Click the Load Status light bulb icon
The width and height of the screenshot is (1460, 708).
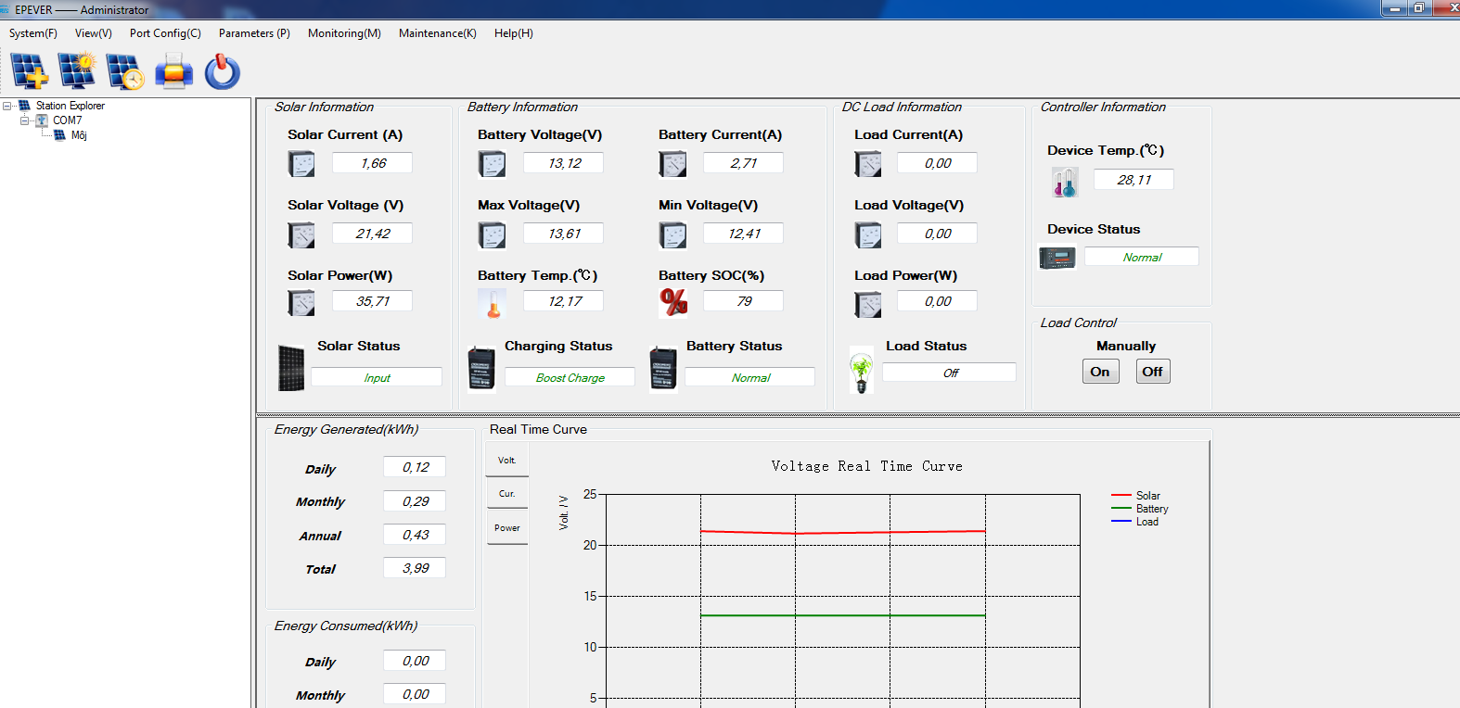[862, 371]
